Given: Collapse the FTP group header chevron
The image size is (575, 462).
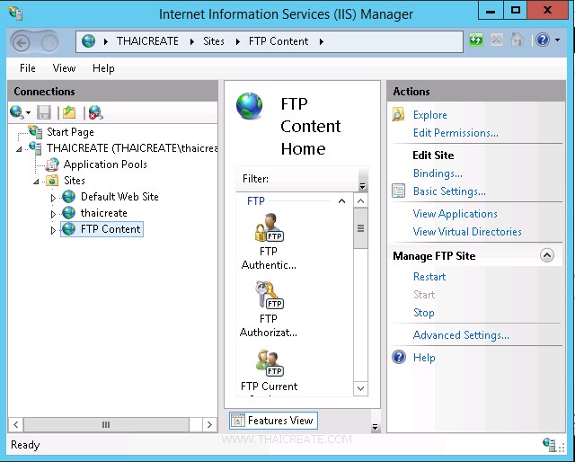Looking at the screenshot, I should 341,201.
